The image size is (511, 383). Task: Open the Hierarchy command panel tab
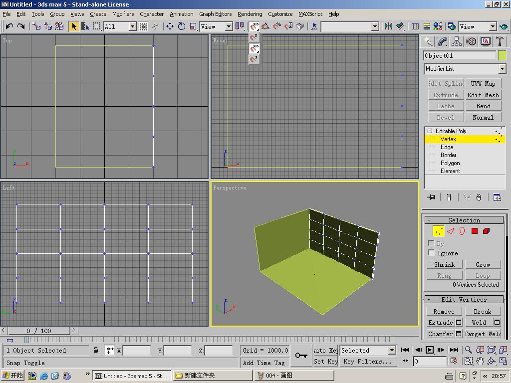[457, 42]
